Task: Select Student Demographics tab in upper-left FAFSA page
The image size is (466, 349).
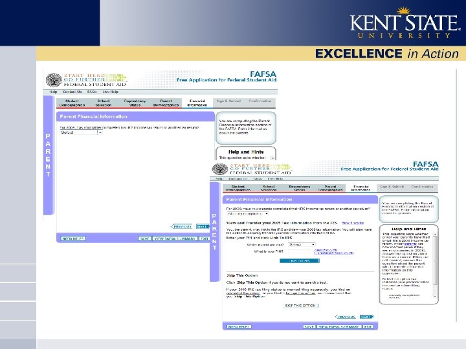Action: (x=72, y=103)
